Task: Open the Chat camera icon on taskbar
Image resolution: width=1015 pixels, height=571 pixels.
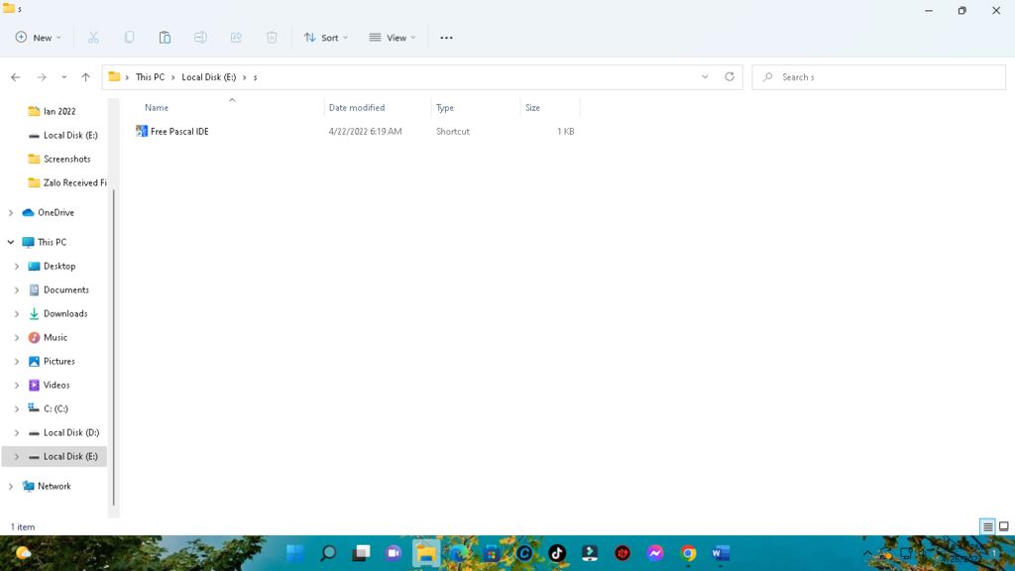Action: (394, 553)
